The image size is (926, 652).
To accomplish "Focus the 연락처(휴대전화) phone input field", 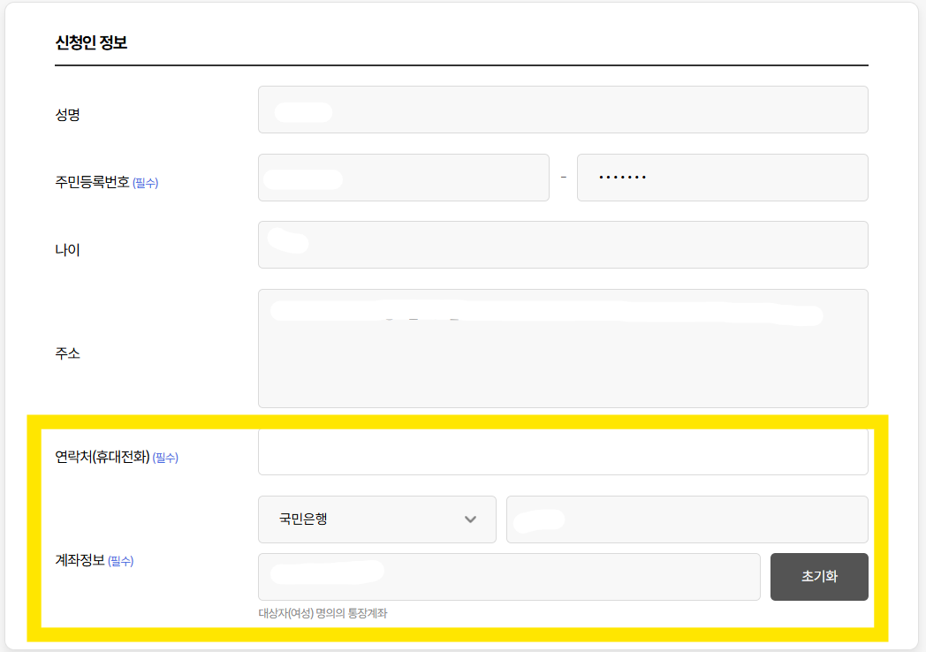I will [x=563, y=451].
